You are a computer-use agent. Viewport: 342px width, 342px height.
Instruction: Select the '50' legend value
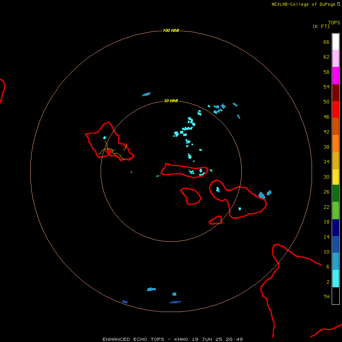tap(326, 102)
